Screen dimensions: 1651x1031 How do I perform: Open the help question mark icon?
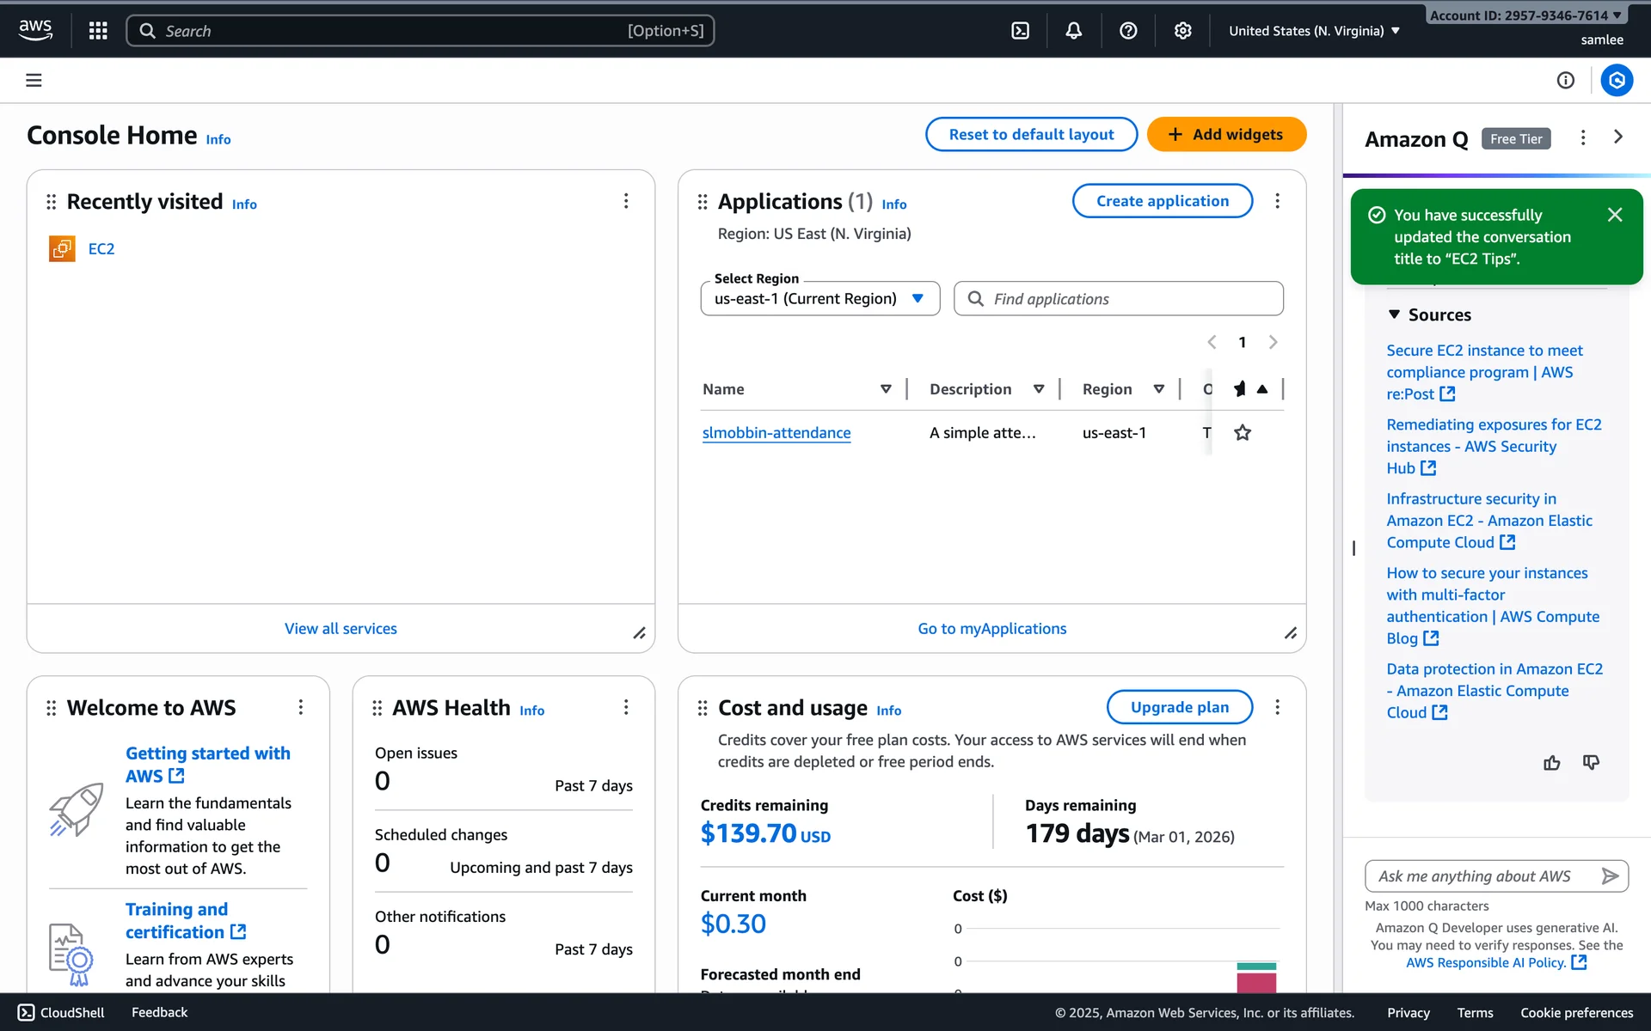coord(1128,31)
